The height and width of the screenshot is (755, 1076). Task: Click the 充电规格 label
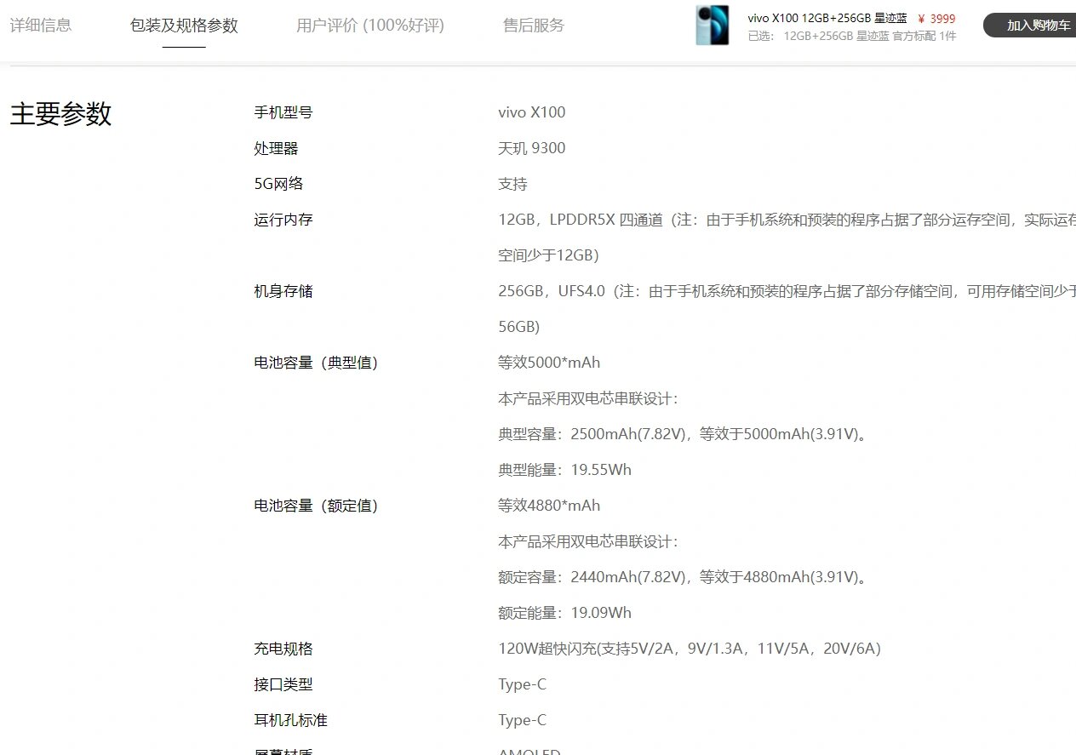coord(283,649)
